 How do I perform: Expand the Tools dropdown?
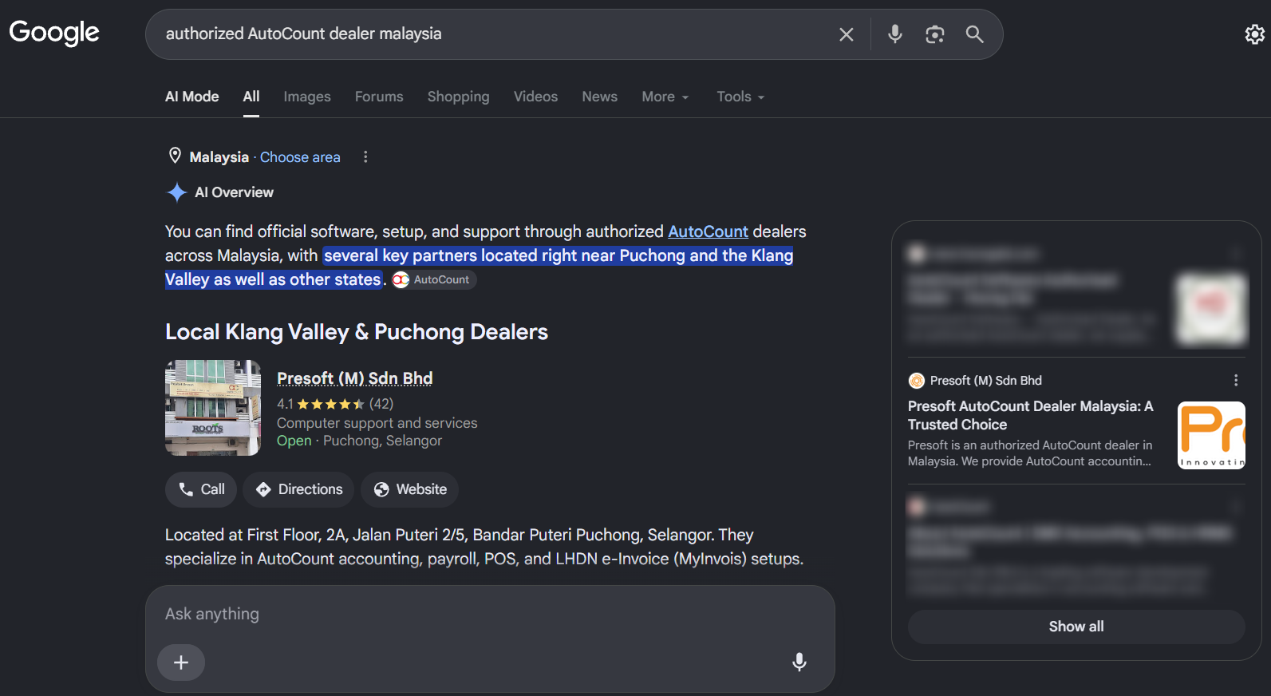(740, 97)
